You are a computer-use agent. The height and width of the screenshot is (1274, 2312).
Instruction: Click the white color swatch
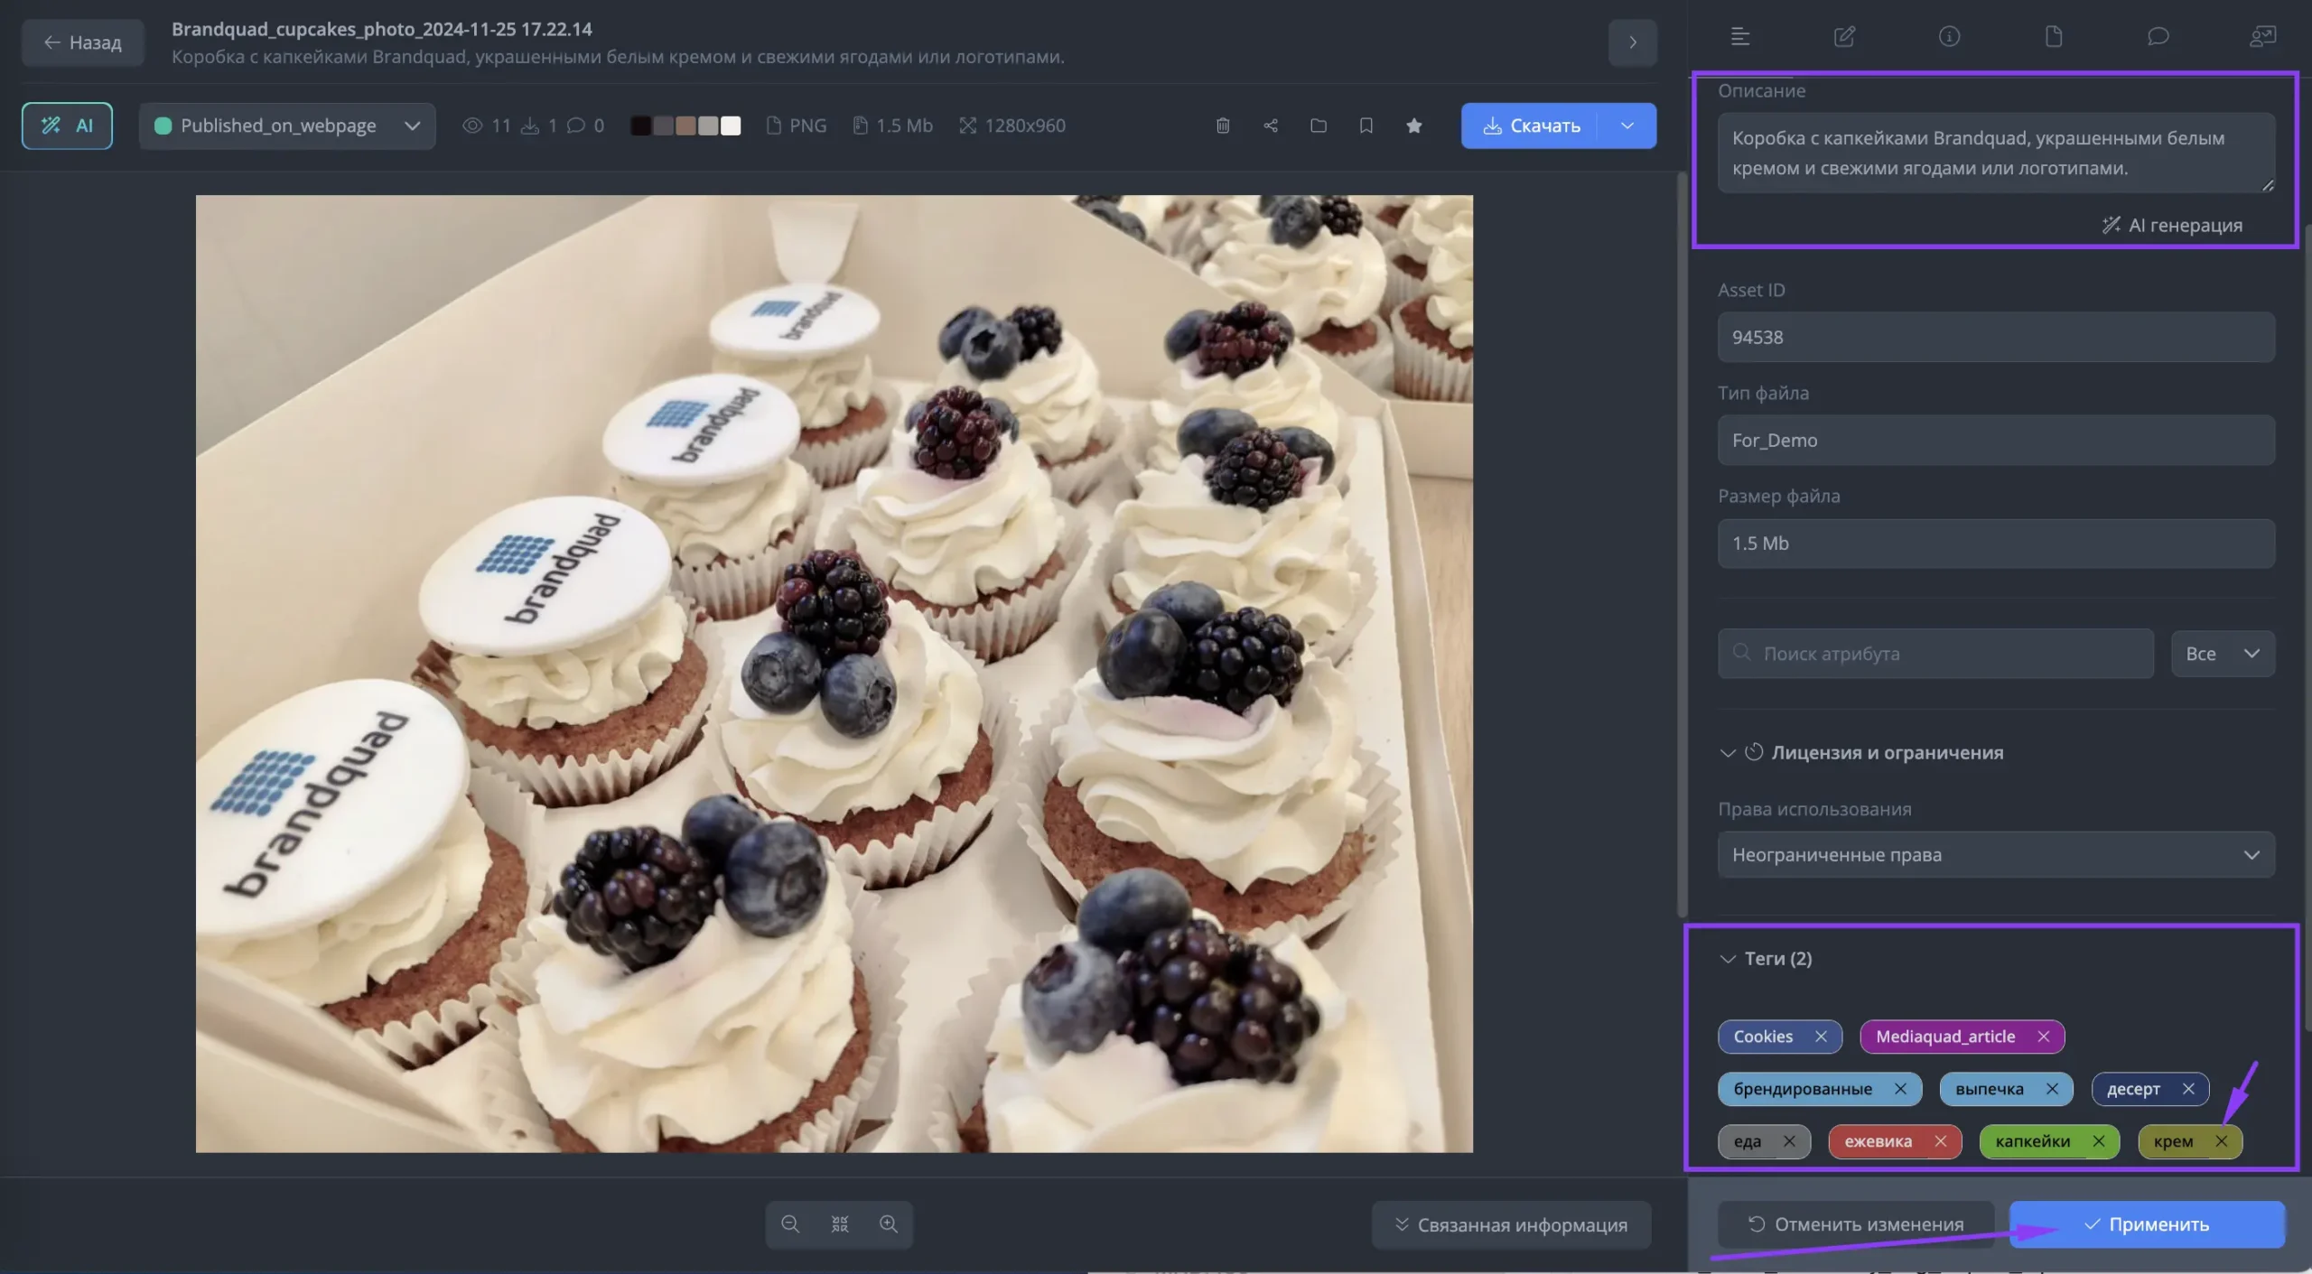tap(731, 126)
